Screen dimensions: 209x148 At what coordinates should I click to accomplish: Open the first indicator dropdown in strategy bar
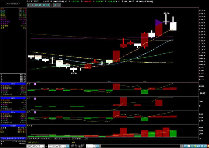click(69, 139)
